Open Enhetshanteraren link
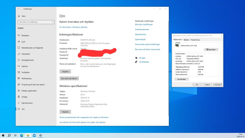The width and height of the screenshot is (245, 138). tap(142, 29)
